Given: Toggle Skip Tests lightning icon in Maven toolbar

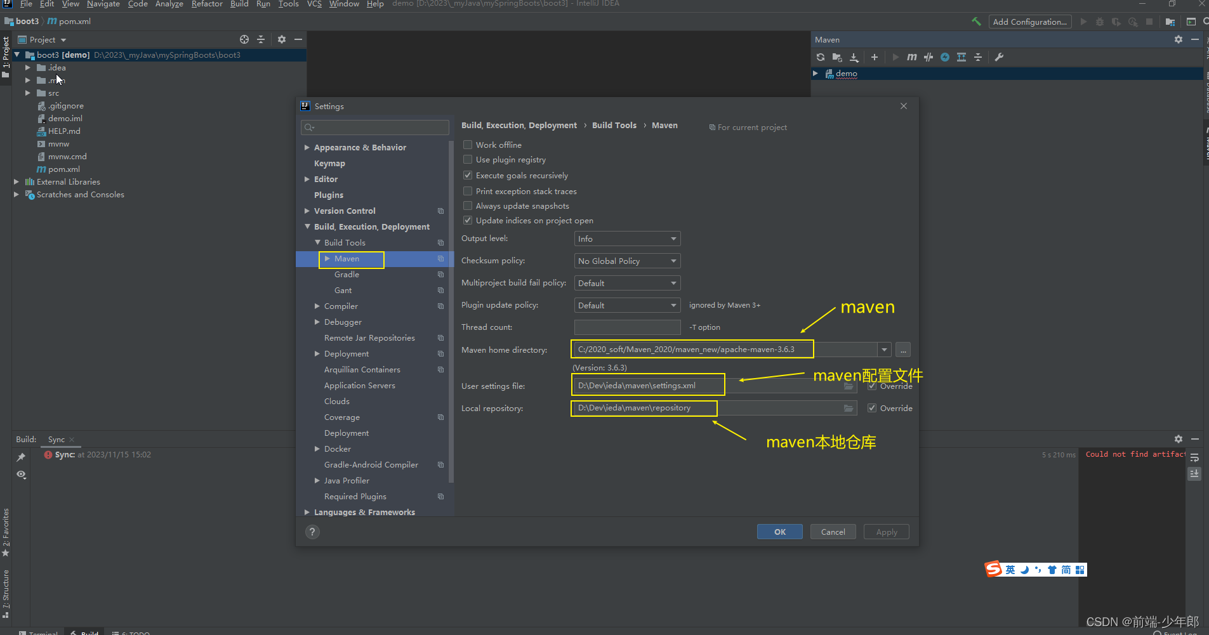Looking at the screenshot, I should 945,57.
